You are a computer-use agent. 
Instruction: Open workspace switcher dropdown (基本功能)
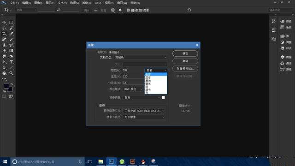[281, 10]
